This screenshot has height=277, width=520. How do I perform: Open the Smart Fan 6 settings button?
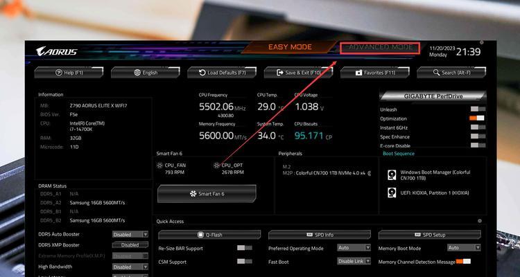point(207,193)
